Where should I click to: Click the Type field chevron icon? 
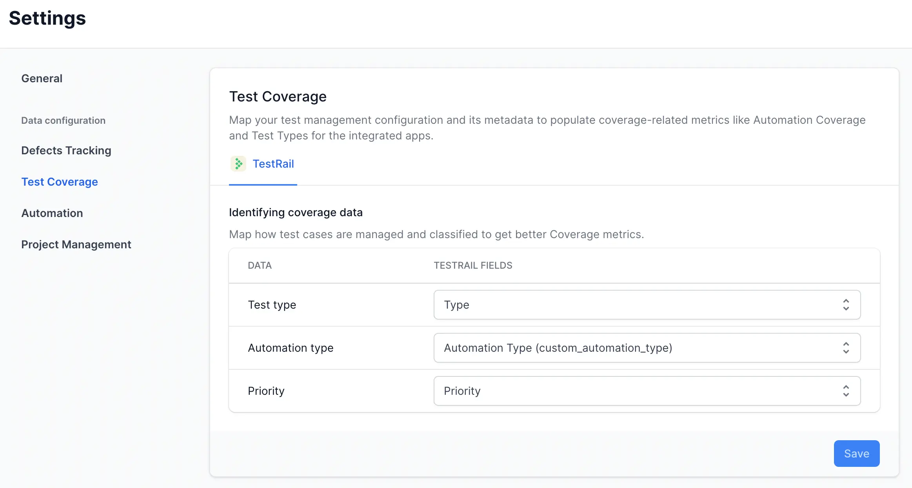click(x=846, y=305)
